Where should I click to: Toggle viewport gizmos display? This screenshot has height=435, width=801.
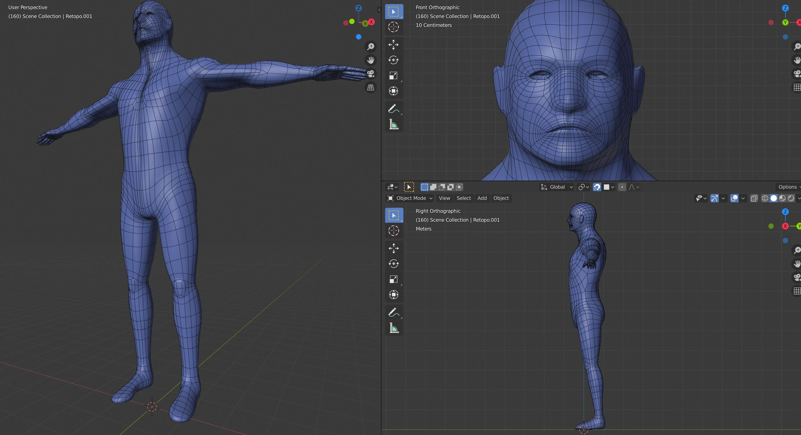pos(715,198)
